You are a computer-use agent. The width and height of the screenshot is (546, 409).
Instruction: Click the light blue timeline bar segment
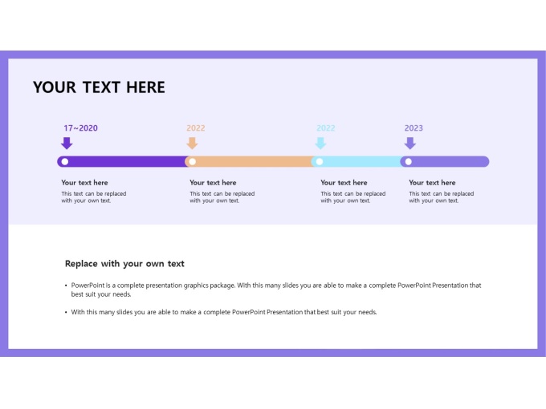pyautogui.click(x=356, y=161)
